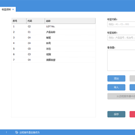This screenshot has width=135, height=135.
Task: Sort by the 代码 column header
Action: tap(36, 21)
